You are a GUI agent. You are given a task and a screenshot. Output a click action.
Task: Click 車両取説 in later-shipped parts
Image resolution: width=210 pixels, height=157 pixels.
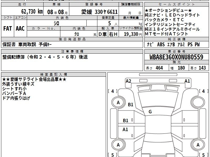[27, 44]
